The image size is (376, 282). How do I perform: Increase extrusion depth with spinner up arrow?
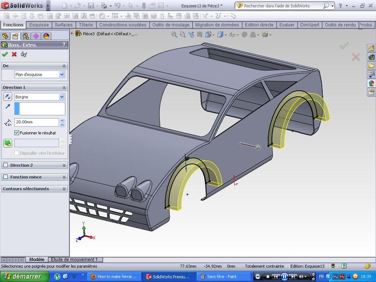63,120
